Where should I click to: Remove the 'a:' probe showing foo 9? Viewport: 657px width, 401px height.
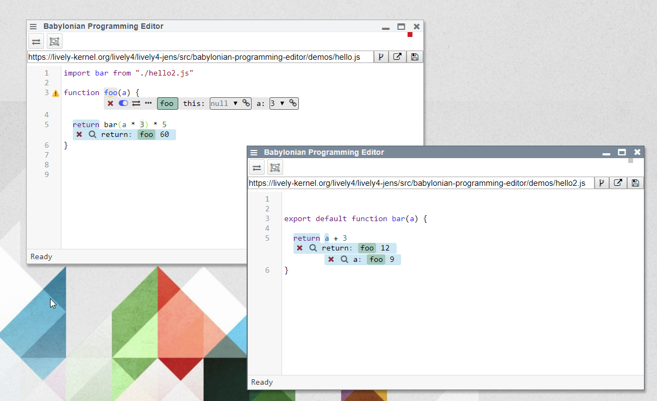[x=331, y=260]
